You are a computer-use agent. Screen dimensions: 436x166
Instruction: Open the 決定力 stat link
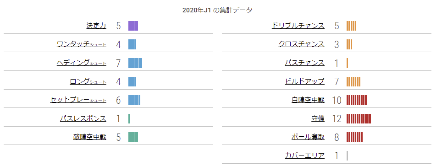pyautogui.click(x=96, y=26)
